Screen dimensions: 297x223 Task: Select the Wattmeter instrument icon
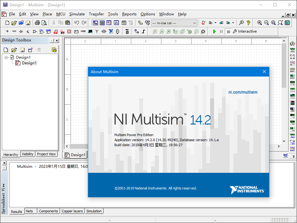point(292,56)
